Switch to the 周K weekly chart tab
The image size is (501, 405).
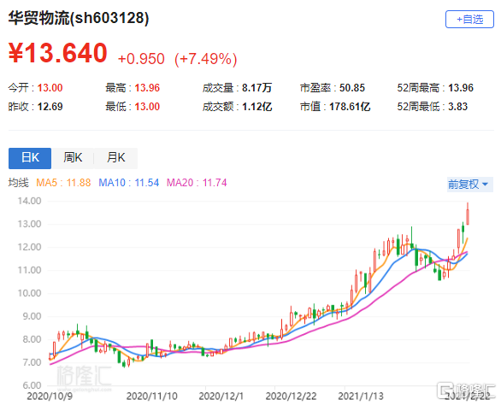coord(73,158)
